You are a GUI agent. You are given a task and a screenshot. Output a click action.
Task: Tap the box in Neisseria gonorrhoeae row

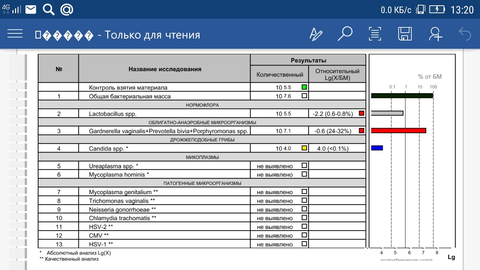(304, 209)
